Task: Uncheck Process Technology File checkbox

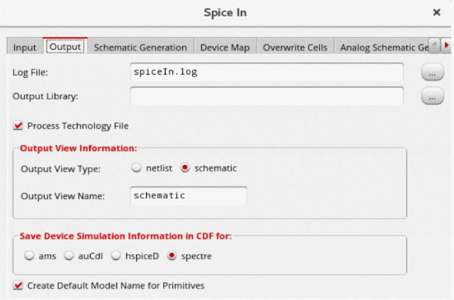Action: pos(19,126)
